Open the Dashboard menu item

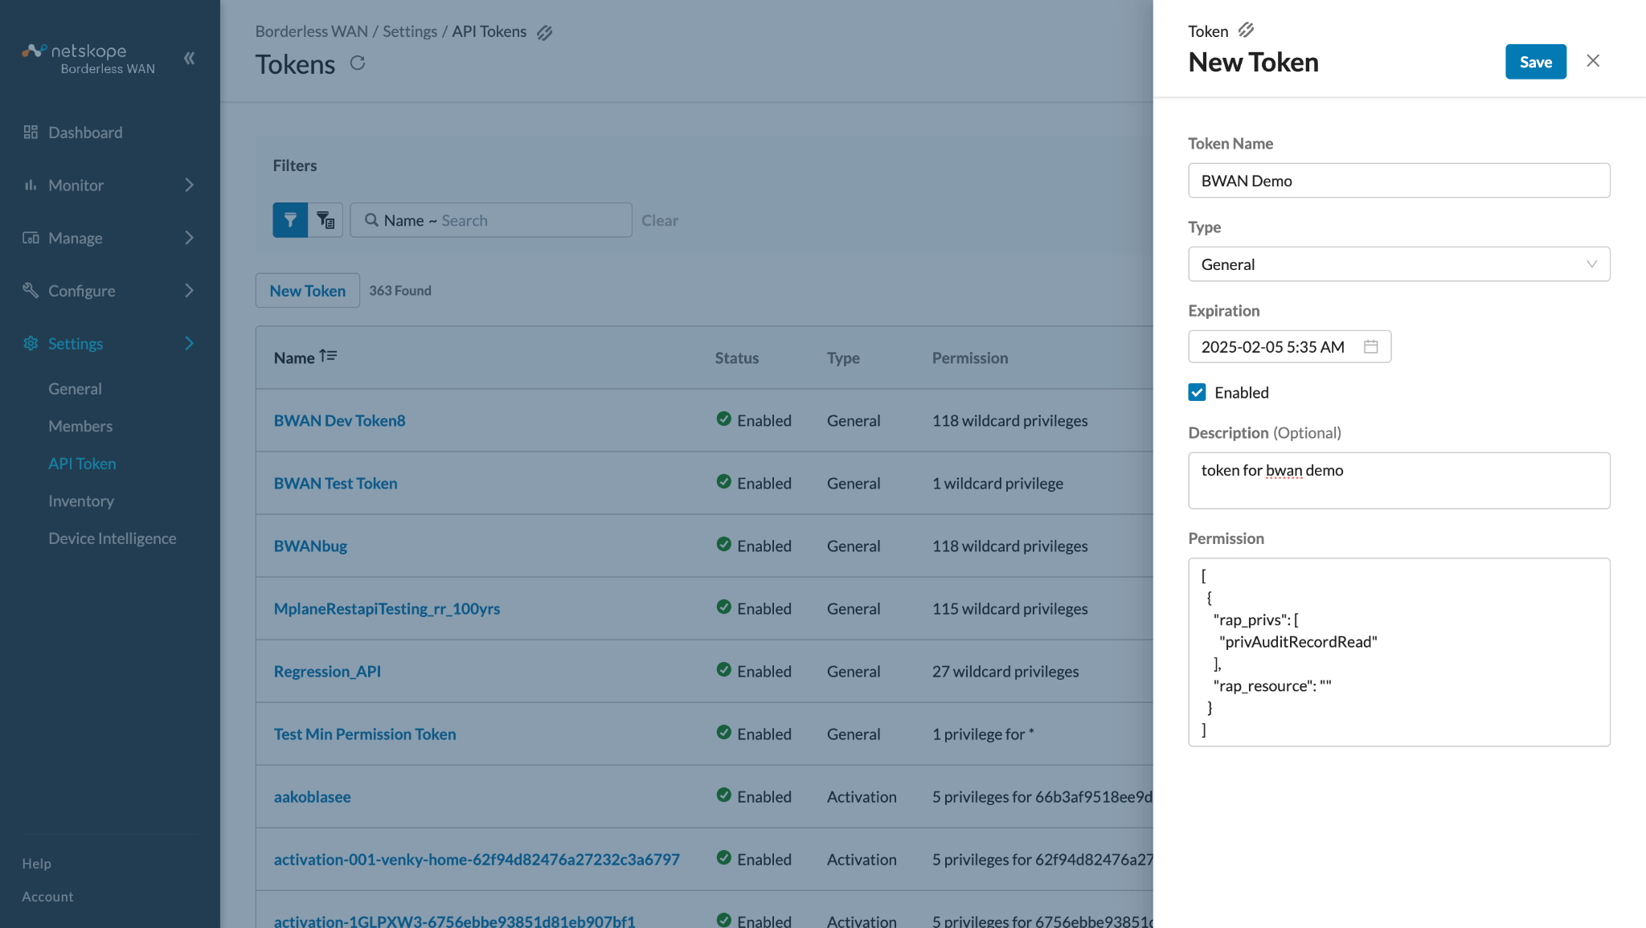point(85,133)
